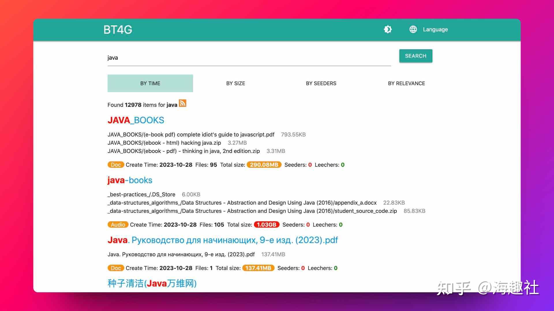Toggle dark mode with the moon icon
Screen dimensions: 554x311
click(388, 29)
